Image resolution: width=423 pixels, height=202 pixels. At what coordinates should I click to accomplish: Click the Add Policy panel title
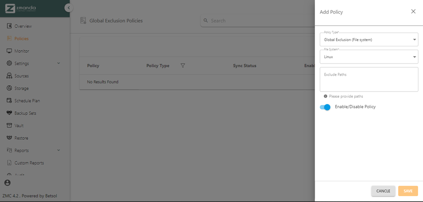click(x=331, y=12)
